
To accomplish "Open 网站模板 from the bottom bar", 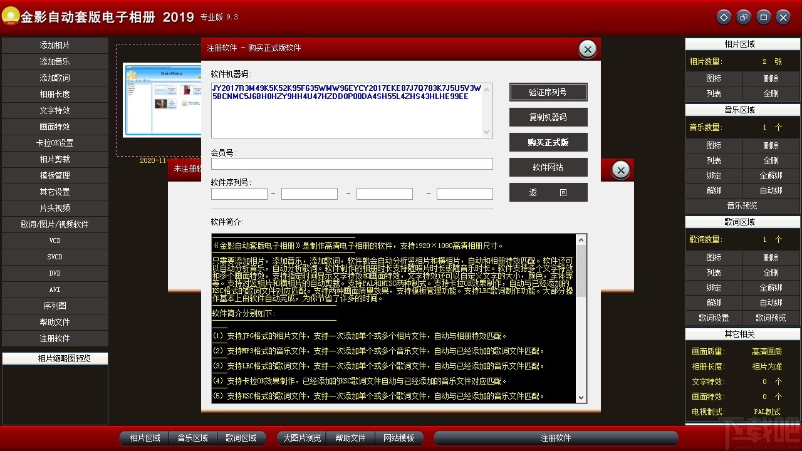I will tap(399, 438).
